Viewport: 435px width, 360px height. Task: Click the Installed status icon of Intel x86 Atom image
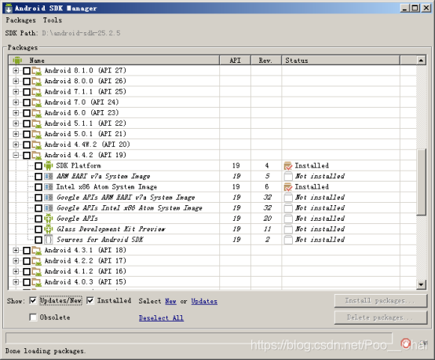288,187
